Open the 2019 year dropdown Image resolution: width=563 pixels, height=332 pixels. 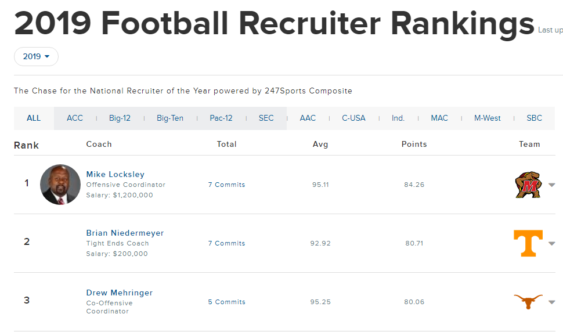(36, 56)
